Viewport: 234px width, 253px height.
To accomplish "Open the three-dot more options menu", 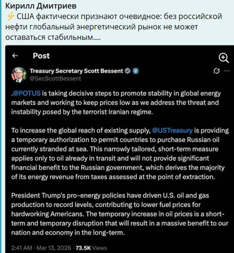I will point(226,71).
